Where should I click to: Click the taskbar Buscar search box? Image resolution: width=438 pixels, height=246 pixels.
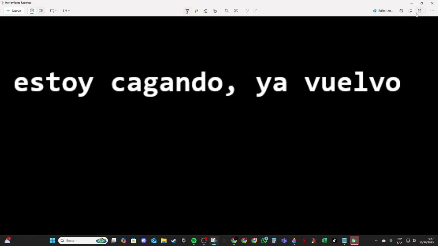tap(83, 241)
